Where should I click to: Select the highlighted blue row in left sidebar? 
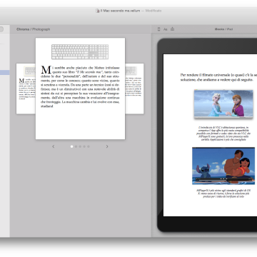pyautogui.click(x=5, y=73)
